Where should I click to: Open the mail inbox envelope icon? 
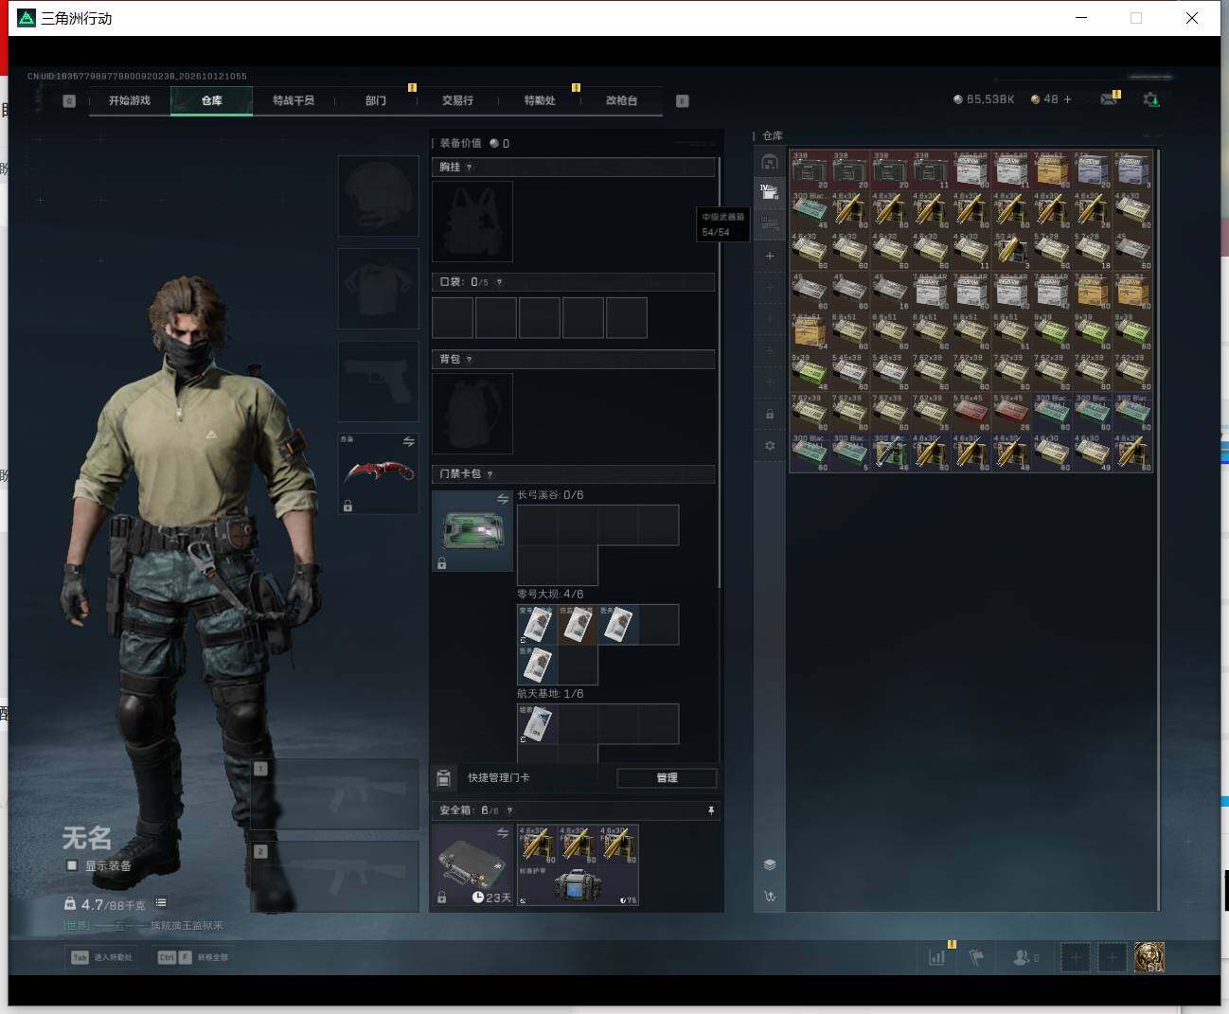click(1108, 99)
